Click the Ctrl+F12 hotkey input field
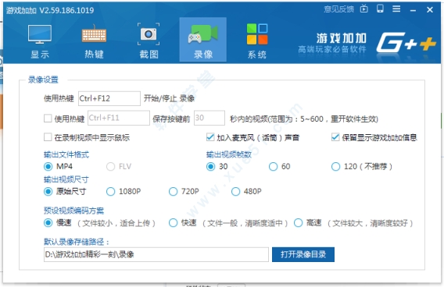The height and width of the screenshot is (287, 444). (109, 98)
